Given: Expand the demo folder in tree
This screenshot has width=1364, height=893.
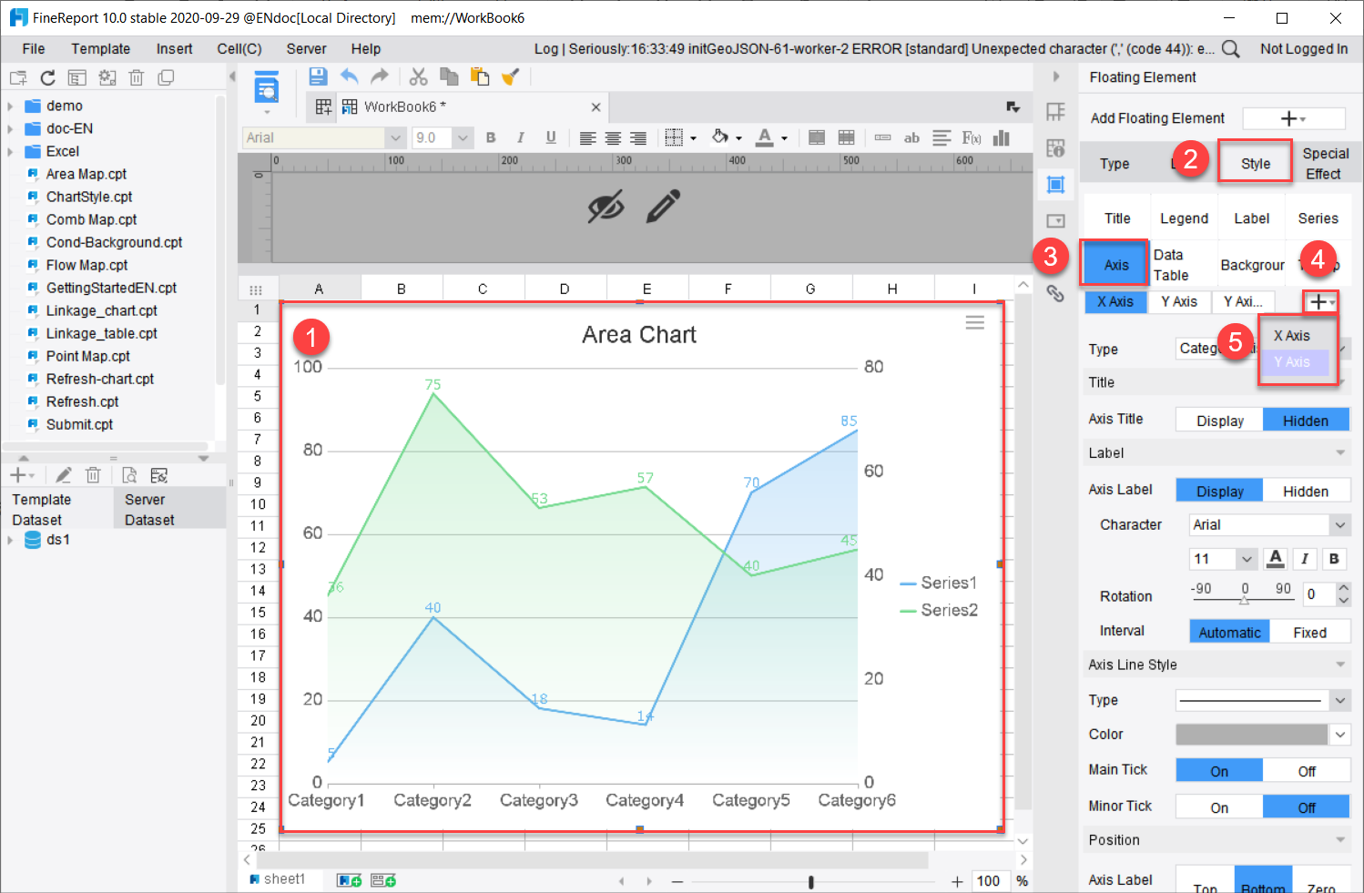Looking at the screenshot, I should [x=10, y=107].
